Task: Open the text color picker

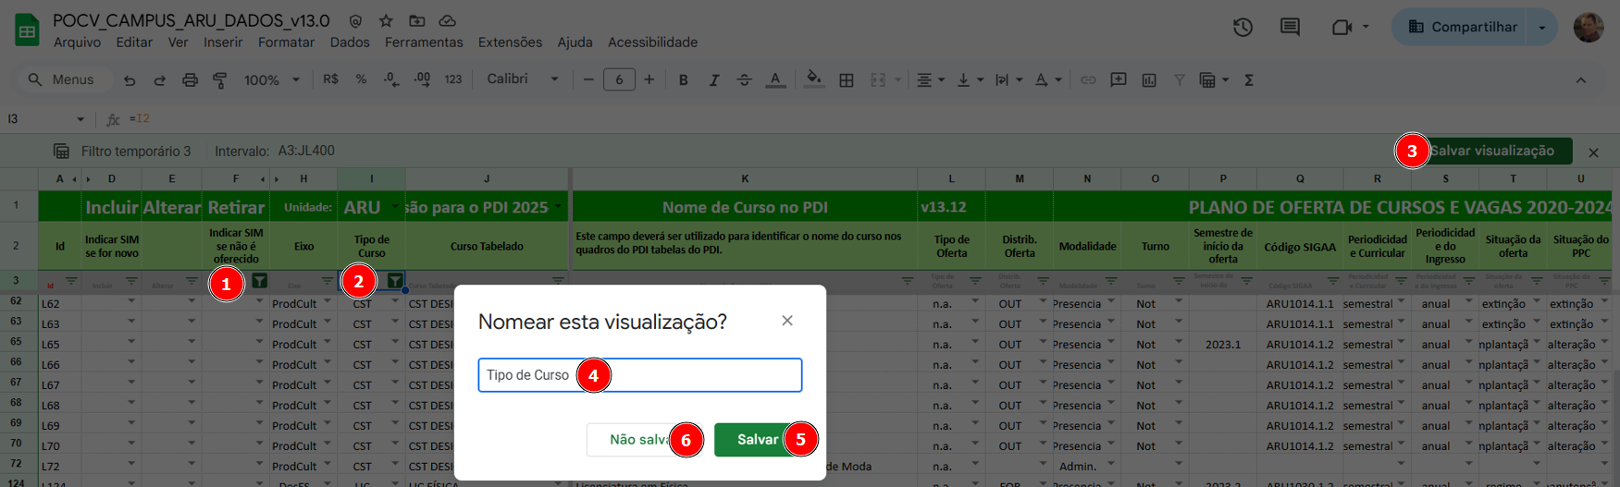Action: (x=775, y=80)
